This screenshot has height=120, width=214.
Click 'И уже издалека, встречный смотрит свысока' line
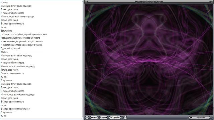[x=21, y=41]
